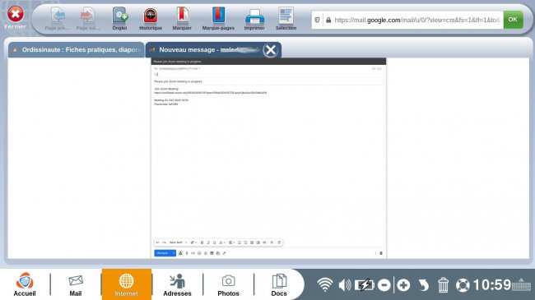Toggle bold formatting
535x300 pixels.
point(202,242)
